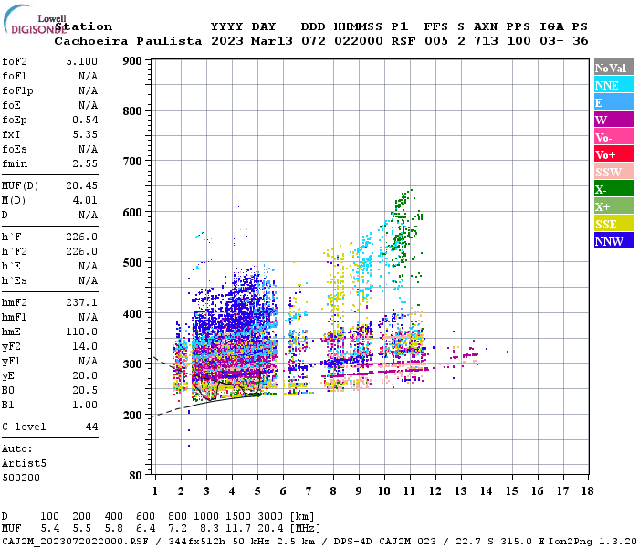Select the NNW blue legend swatch

tap(613, 240)
